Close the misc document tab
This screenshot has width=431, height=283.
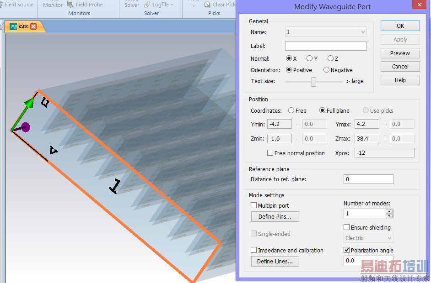tap(33, 26)
